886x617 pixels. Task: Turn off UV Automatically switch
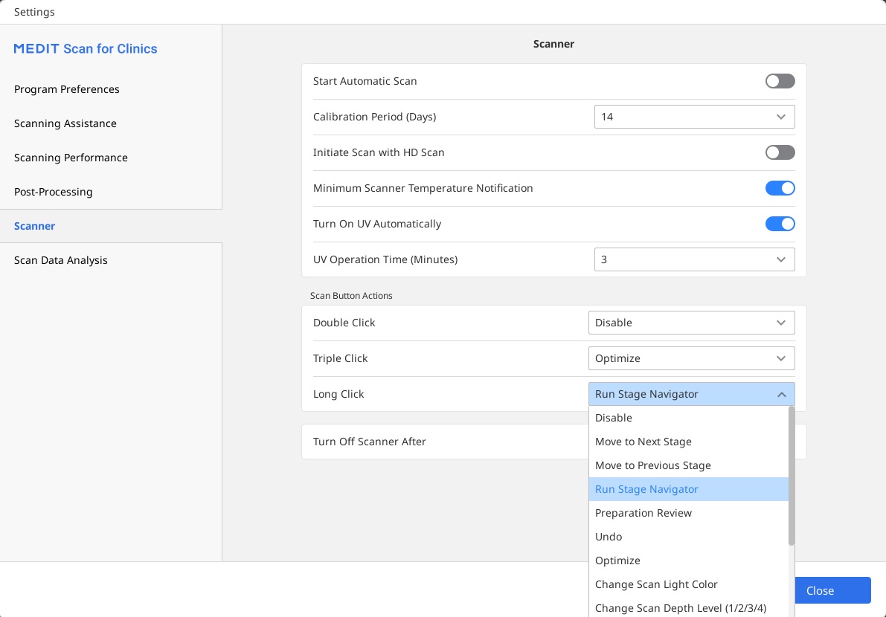click(780, 224)
